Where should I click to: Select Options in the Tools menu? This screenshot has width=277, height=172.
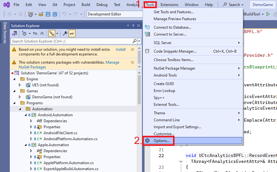click(x=162, y=140)
